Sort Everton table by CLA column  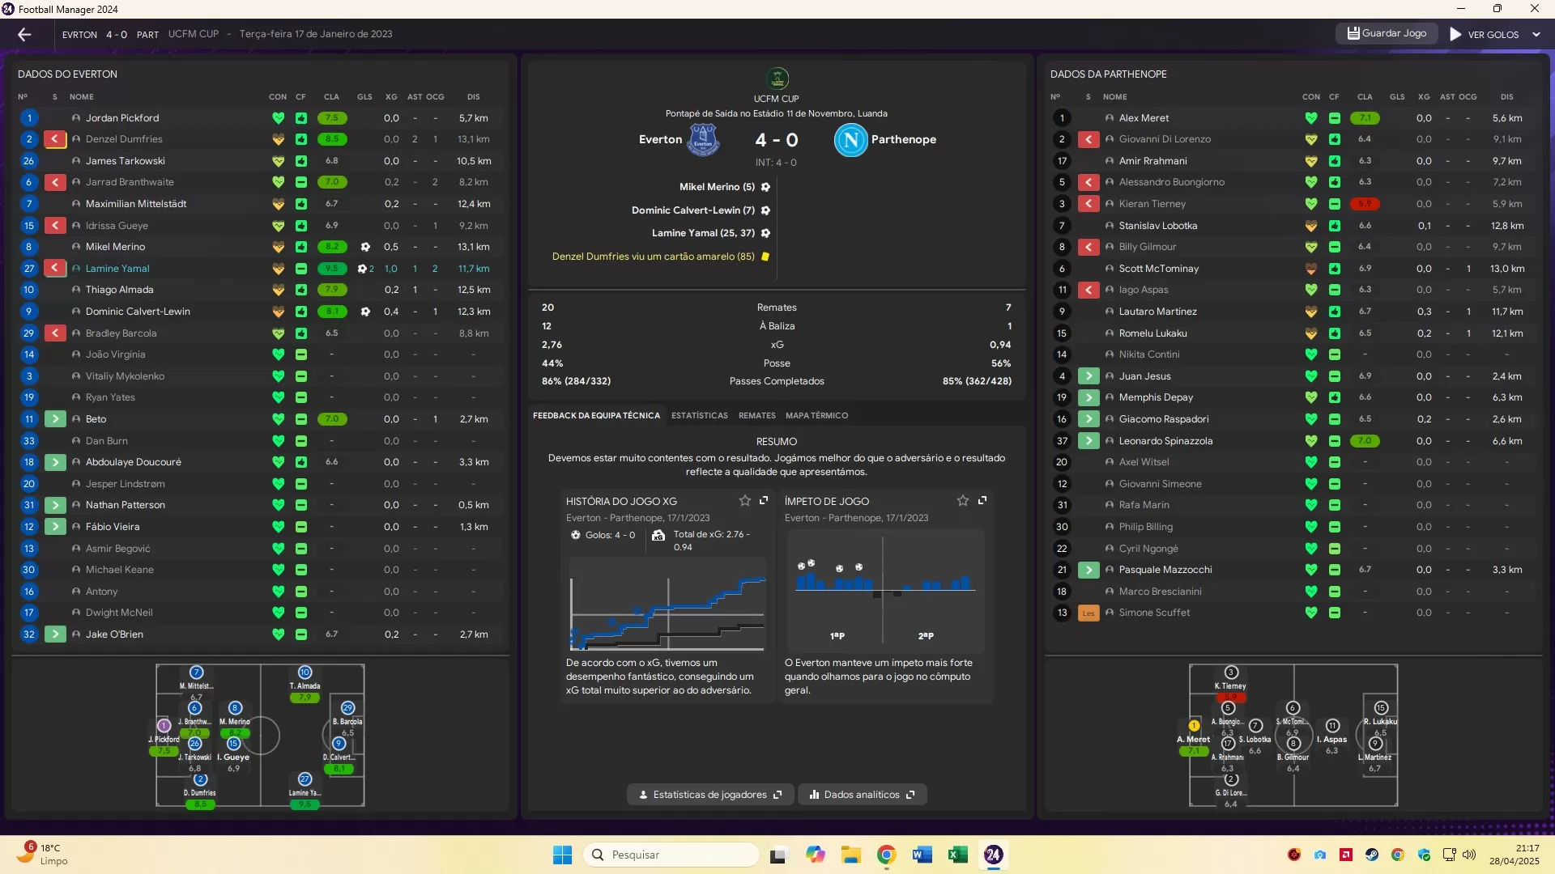point(331,96)
